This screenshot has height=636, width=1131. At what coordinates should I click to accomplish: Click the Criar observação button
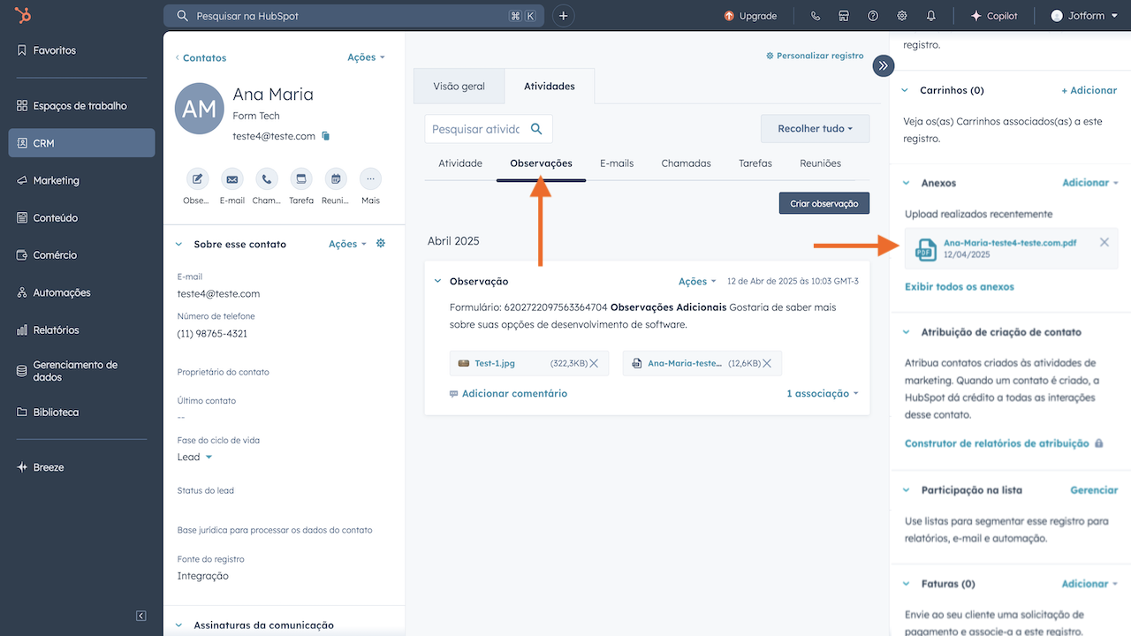tap(824, 202)
